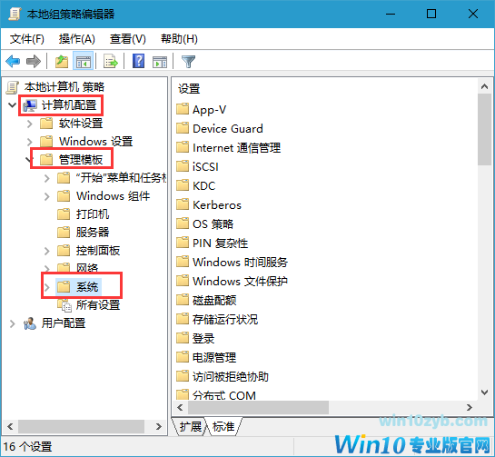Click the vertical scrollbar down arrow
This screenshot has height=457, width=495.
pos(484,392)
